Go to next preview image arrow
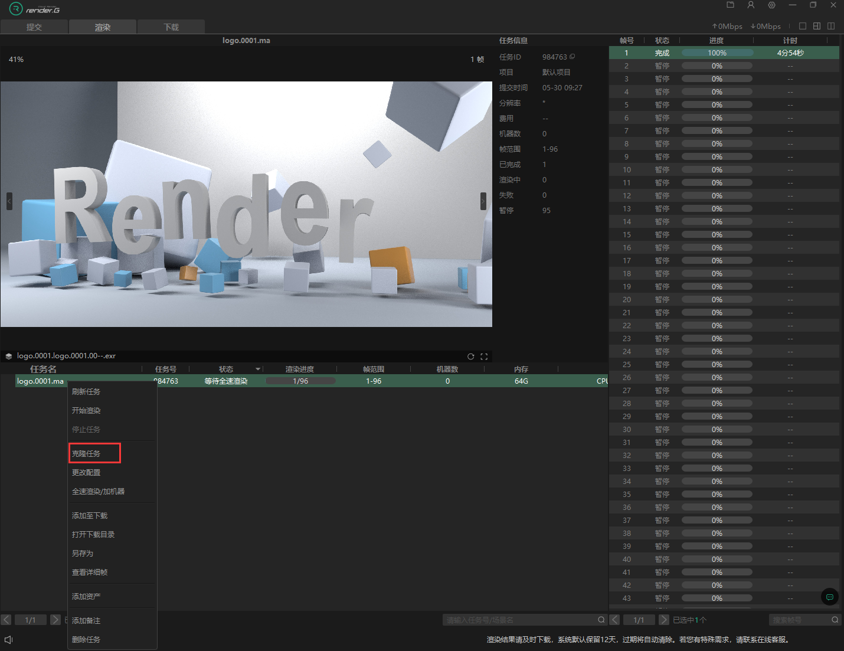844x651 pixels. 483,201
